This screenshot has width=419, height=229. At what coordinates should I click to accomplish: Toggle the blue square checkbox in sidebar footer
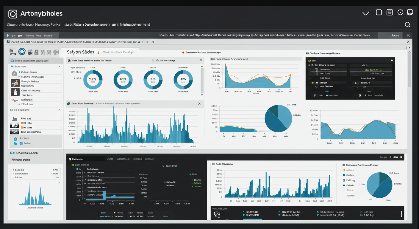click(x=21, y=143)
